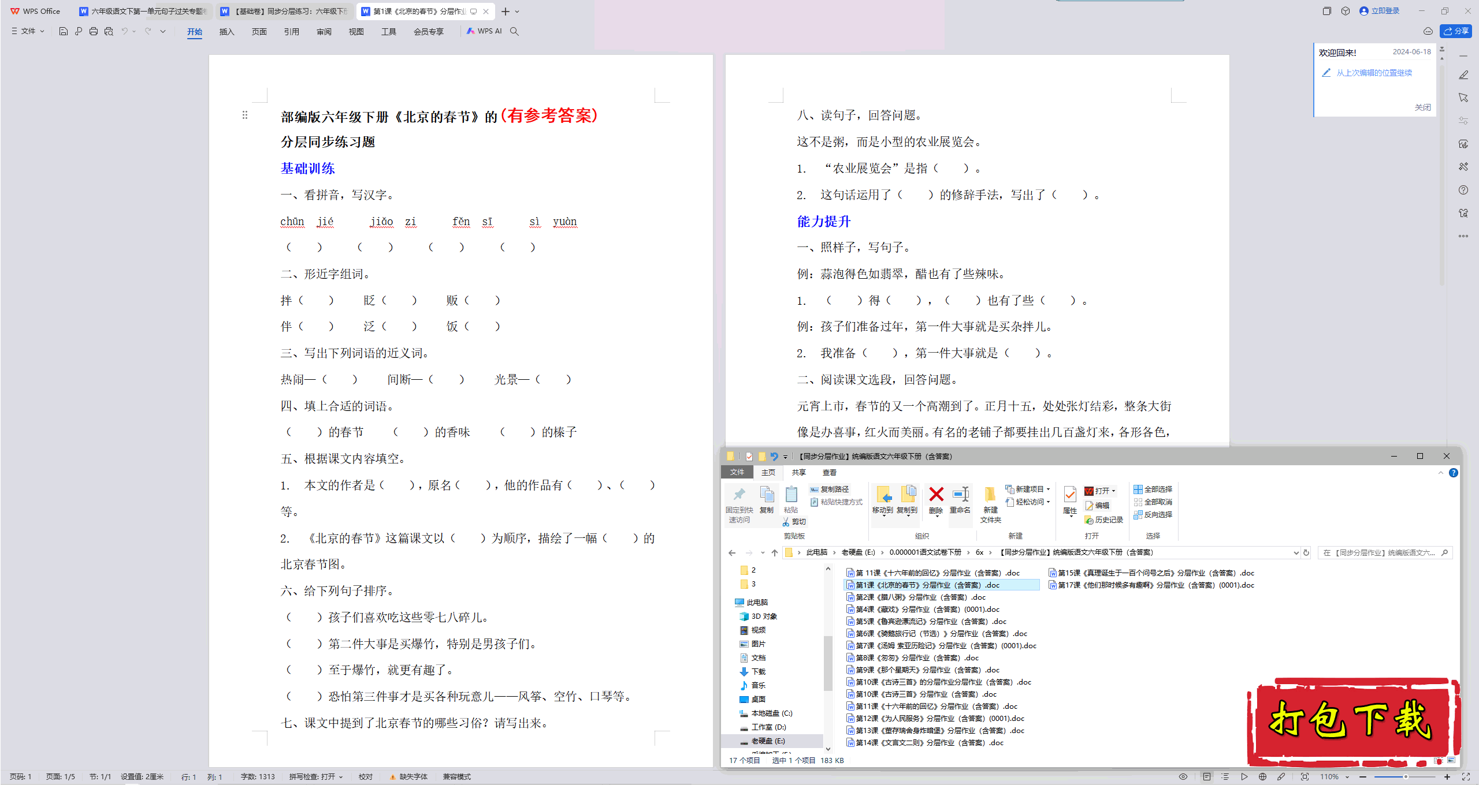
Task: Click Explorer up directory arrow
Action: [x=775, y=553]
